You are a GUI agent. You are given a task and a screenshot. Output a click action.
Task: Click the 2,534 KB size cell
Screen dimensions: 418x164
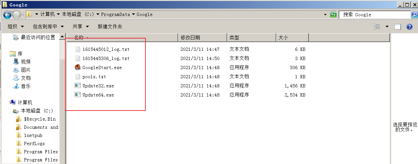(295, 95)
